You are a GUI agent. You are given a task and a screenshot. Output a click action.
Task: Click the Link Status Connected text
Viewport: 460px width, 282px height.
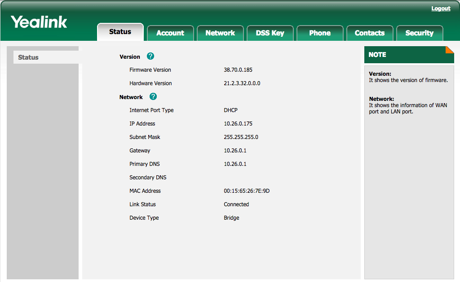pos(236,204)
